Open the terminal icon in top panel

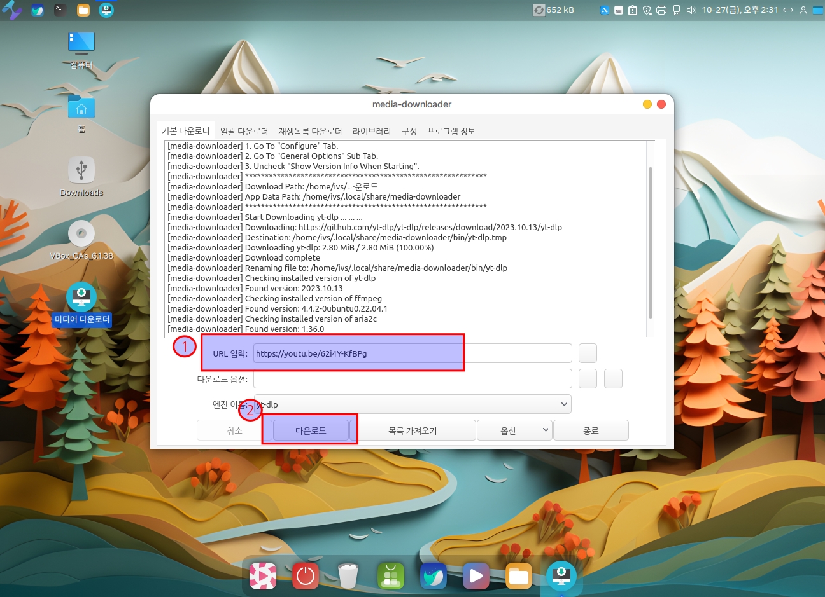[x=60, y=10]
